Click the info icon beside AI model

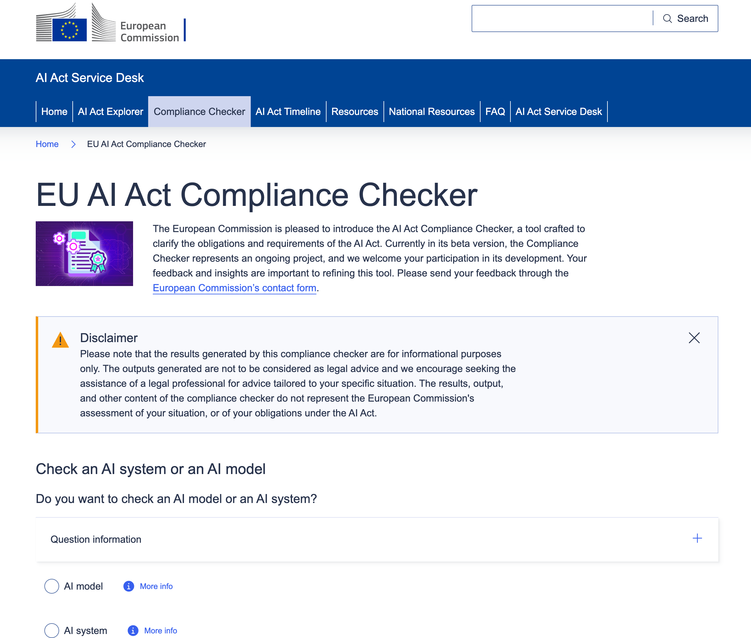click(x=129, y=586)
